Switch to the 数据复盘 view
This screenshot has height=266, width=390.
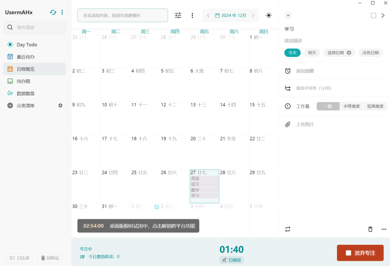(x=25, y=93)
